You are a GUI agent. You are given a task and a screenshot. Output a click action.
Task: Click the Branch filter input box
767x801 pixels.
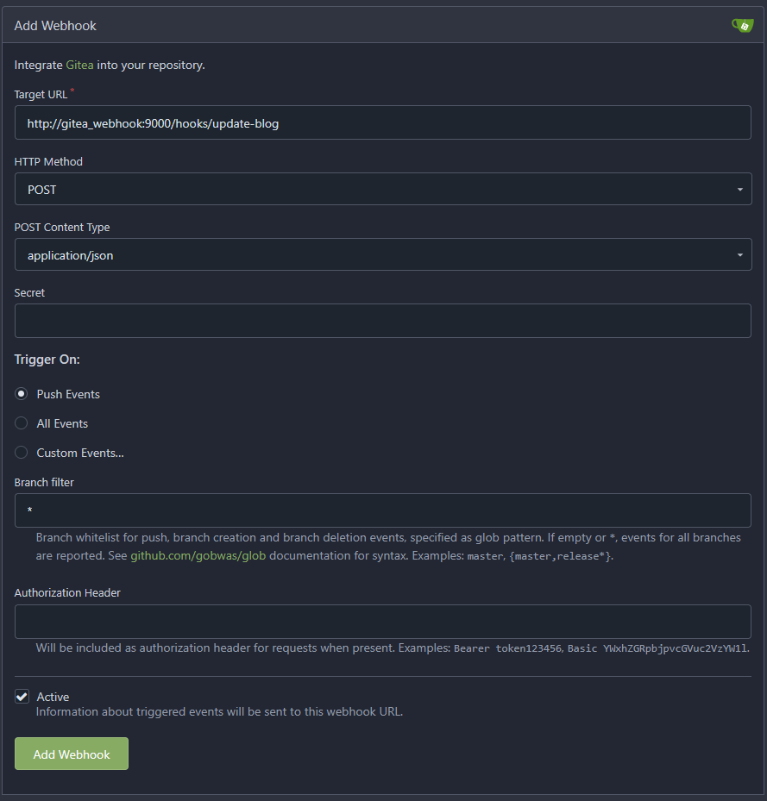(x=382, y=510)
